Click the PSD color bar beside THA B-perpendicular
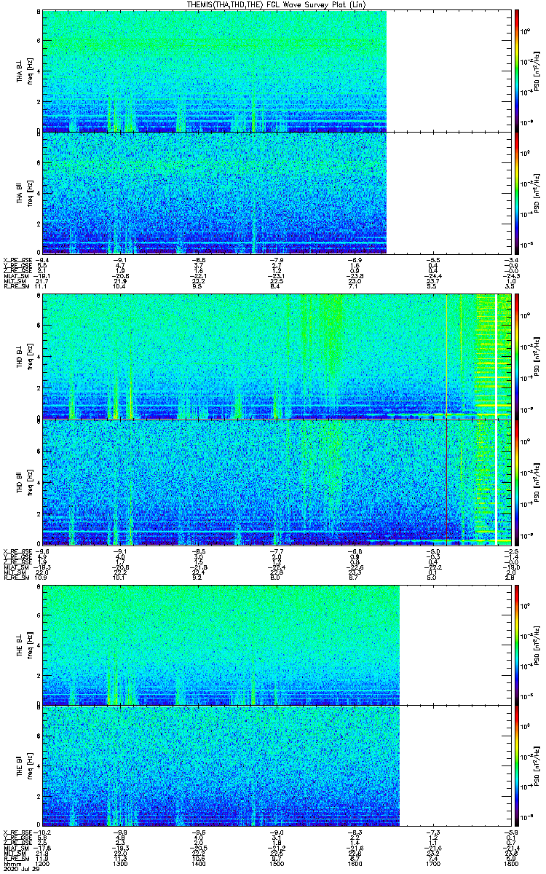 (516, 71)
